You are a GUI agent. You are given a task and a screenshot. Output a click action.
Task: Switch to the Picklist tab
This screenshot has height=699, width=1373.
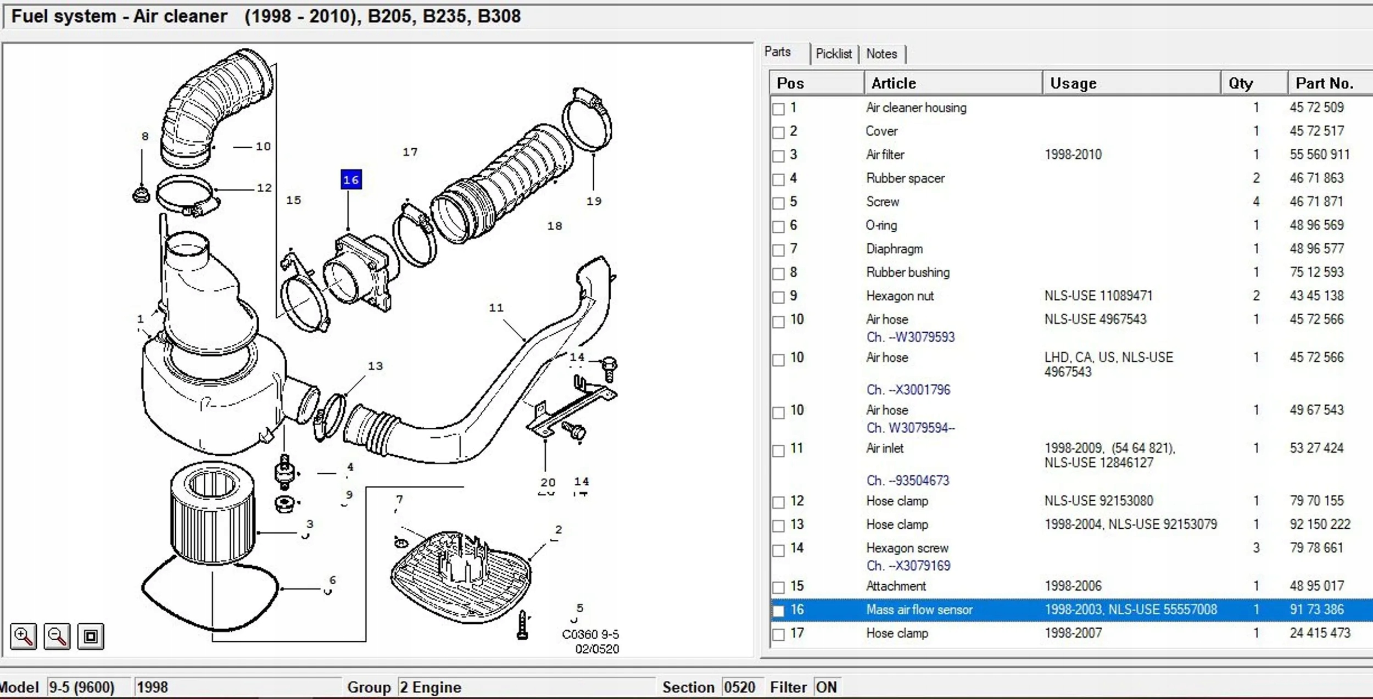pos(833,54)
